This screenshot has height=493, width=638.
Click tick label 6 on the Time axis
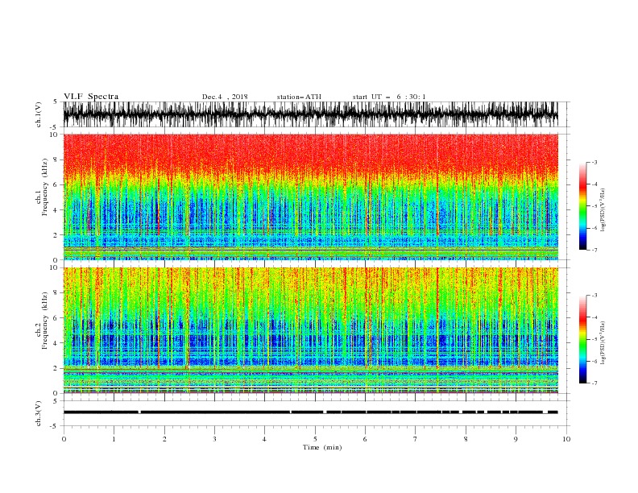click(365, 439)
